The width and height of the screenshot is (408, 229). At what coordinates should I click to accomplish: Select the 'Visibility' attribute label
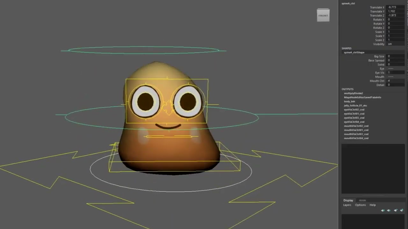point(379,44)
